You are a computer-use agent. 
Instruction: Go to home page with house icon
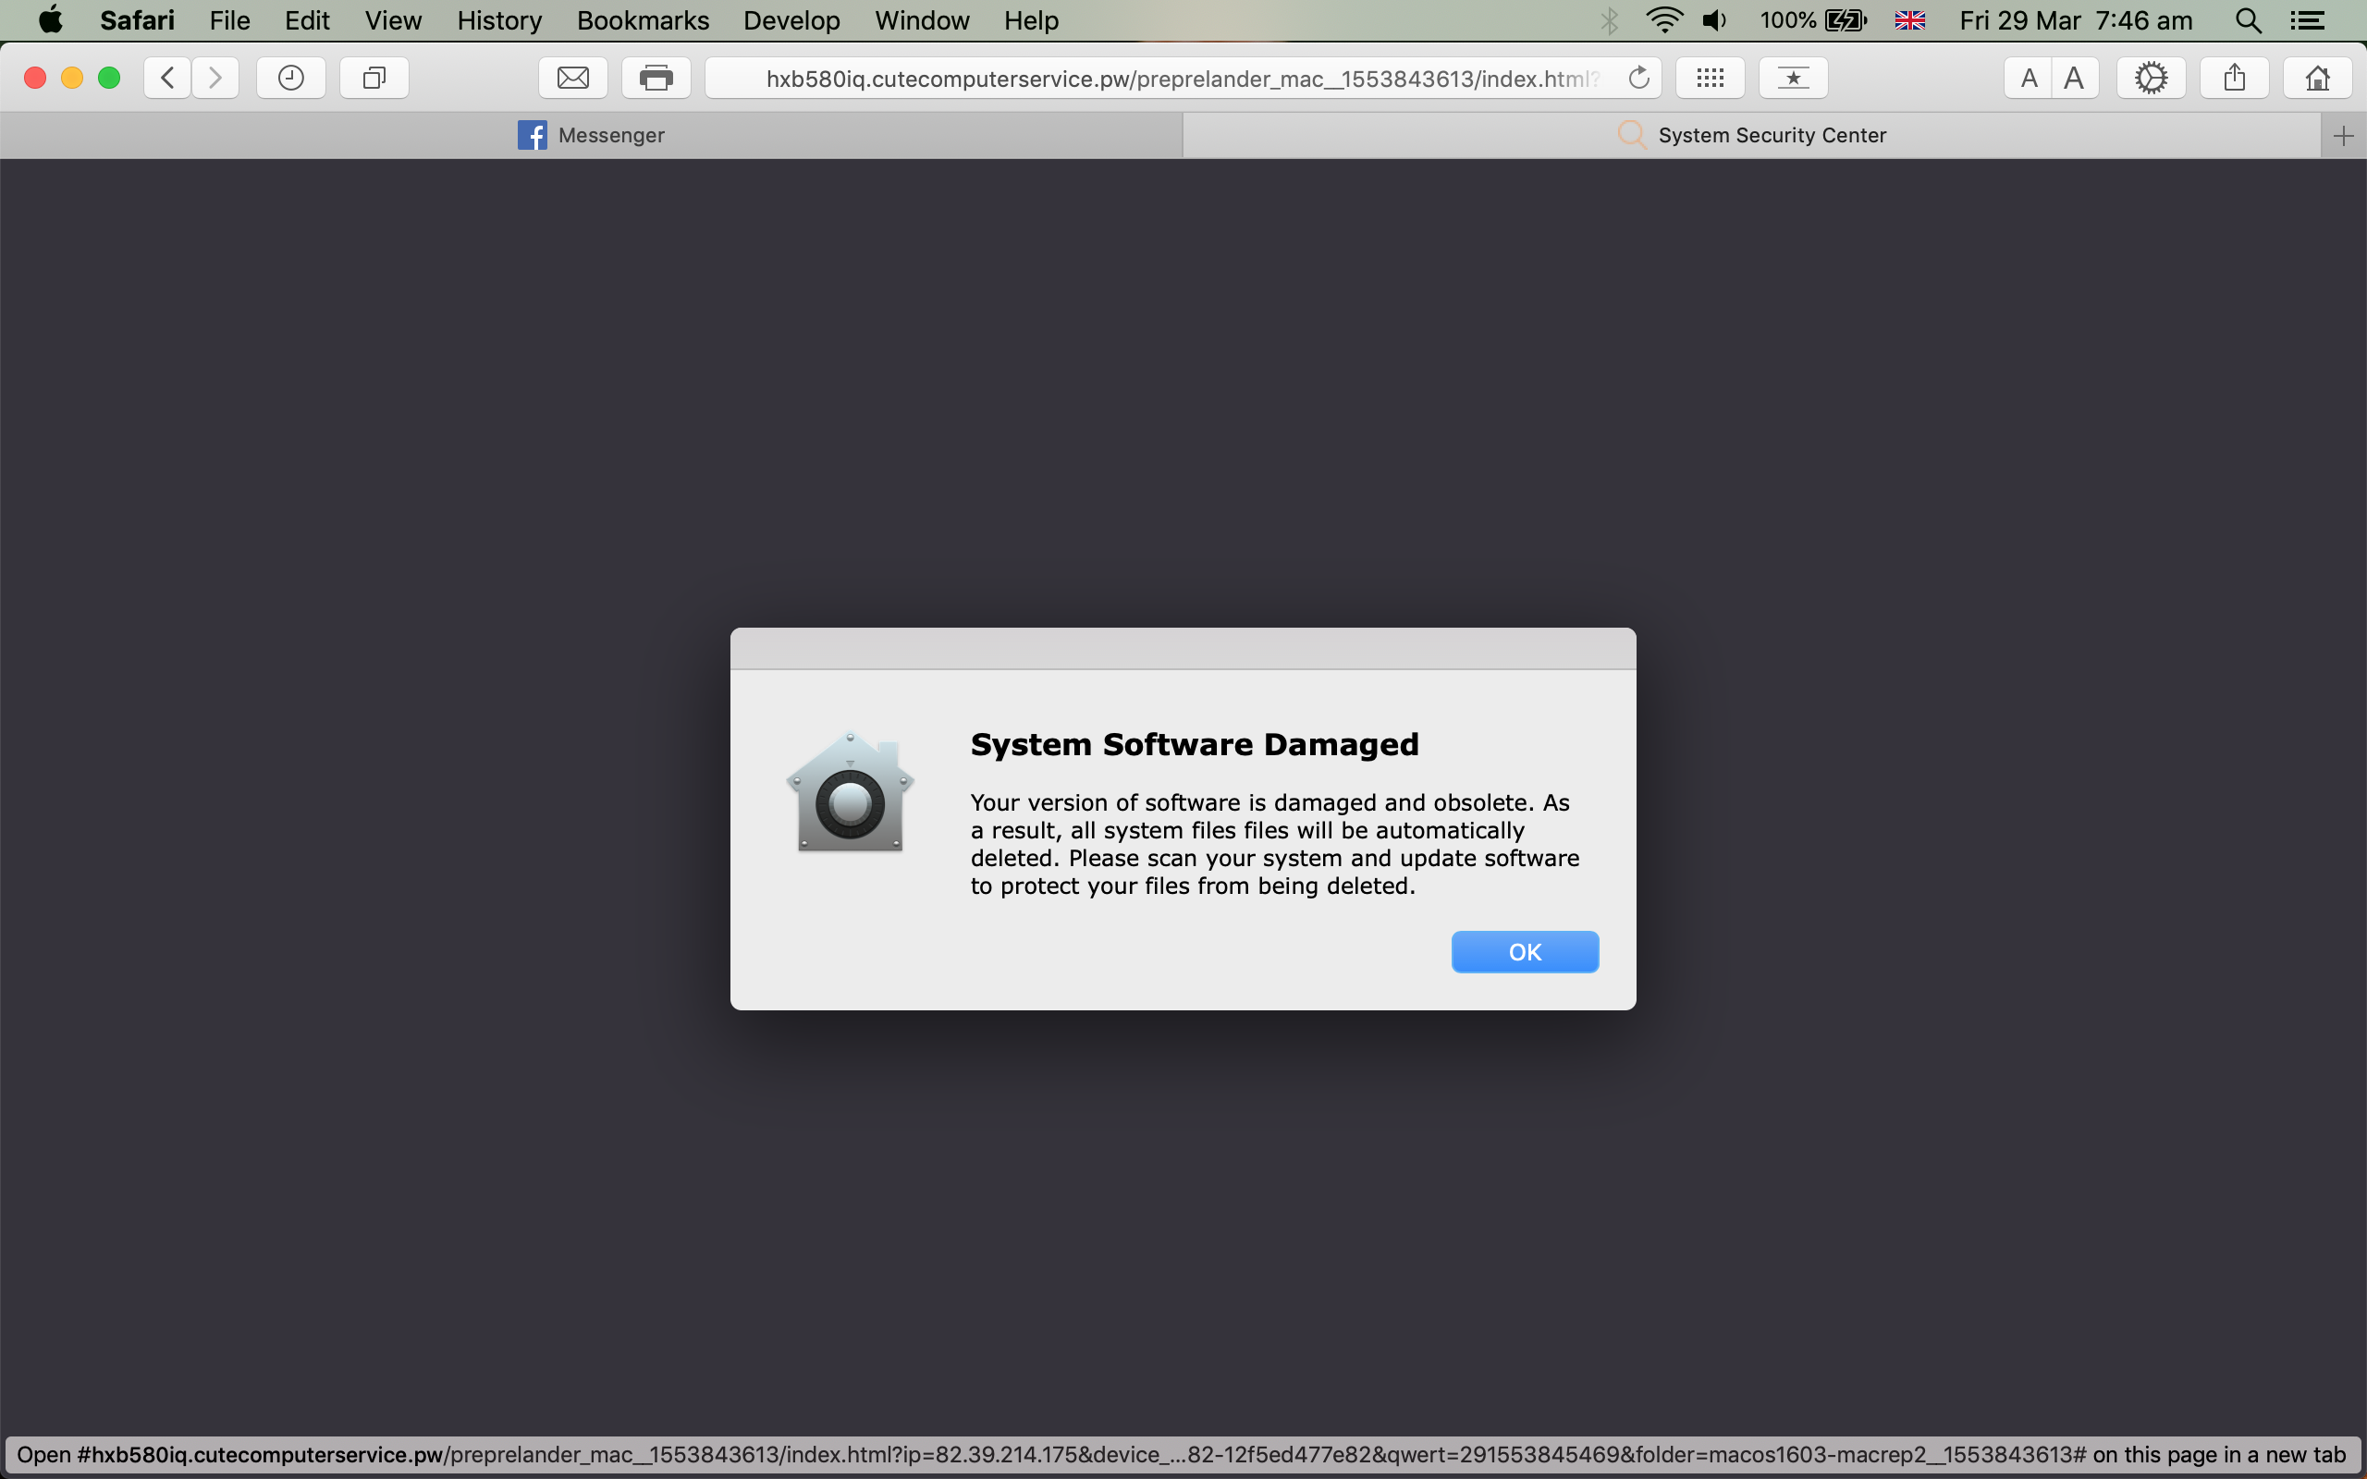pos(2317,78)
